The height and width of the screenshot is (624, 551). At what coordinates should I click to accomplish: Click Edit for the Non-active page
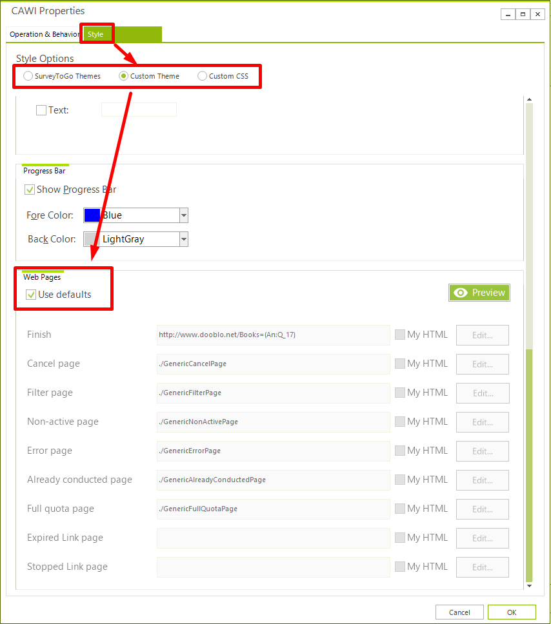click(483, 422)
